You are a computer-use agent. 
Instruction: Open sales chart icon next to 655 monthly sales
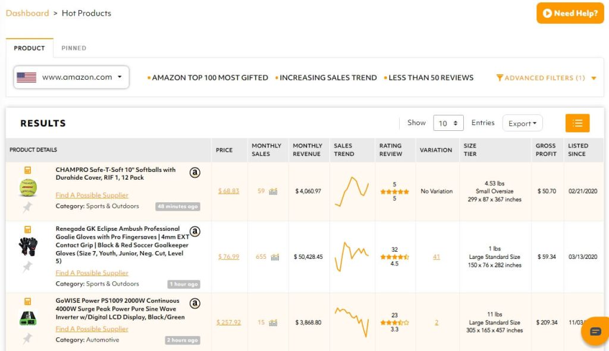[x=275, y=257]
